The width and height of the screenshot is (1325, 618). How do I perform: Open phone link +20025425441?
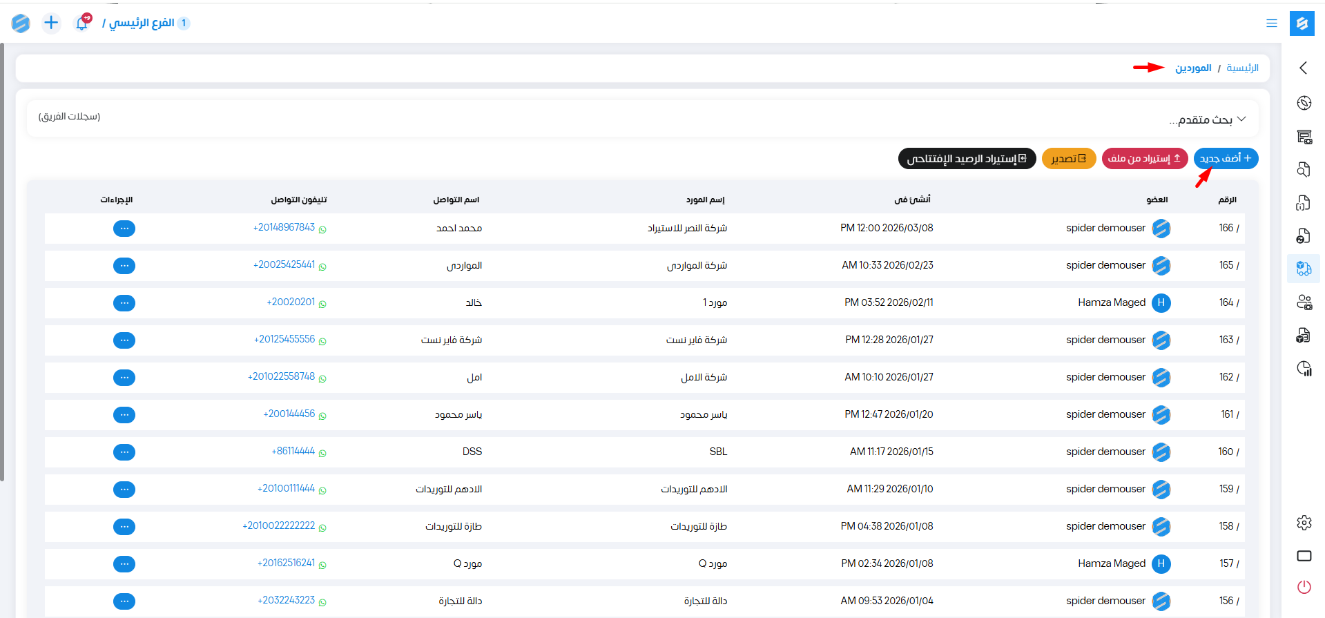tap(284, 265)
